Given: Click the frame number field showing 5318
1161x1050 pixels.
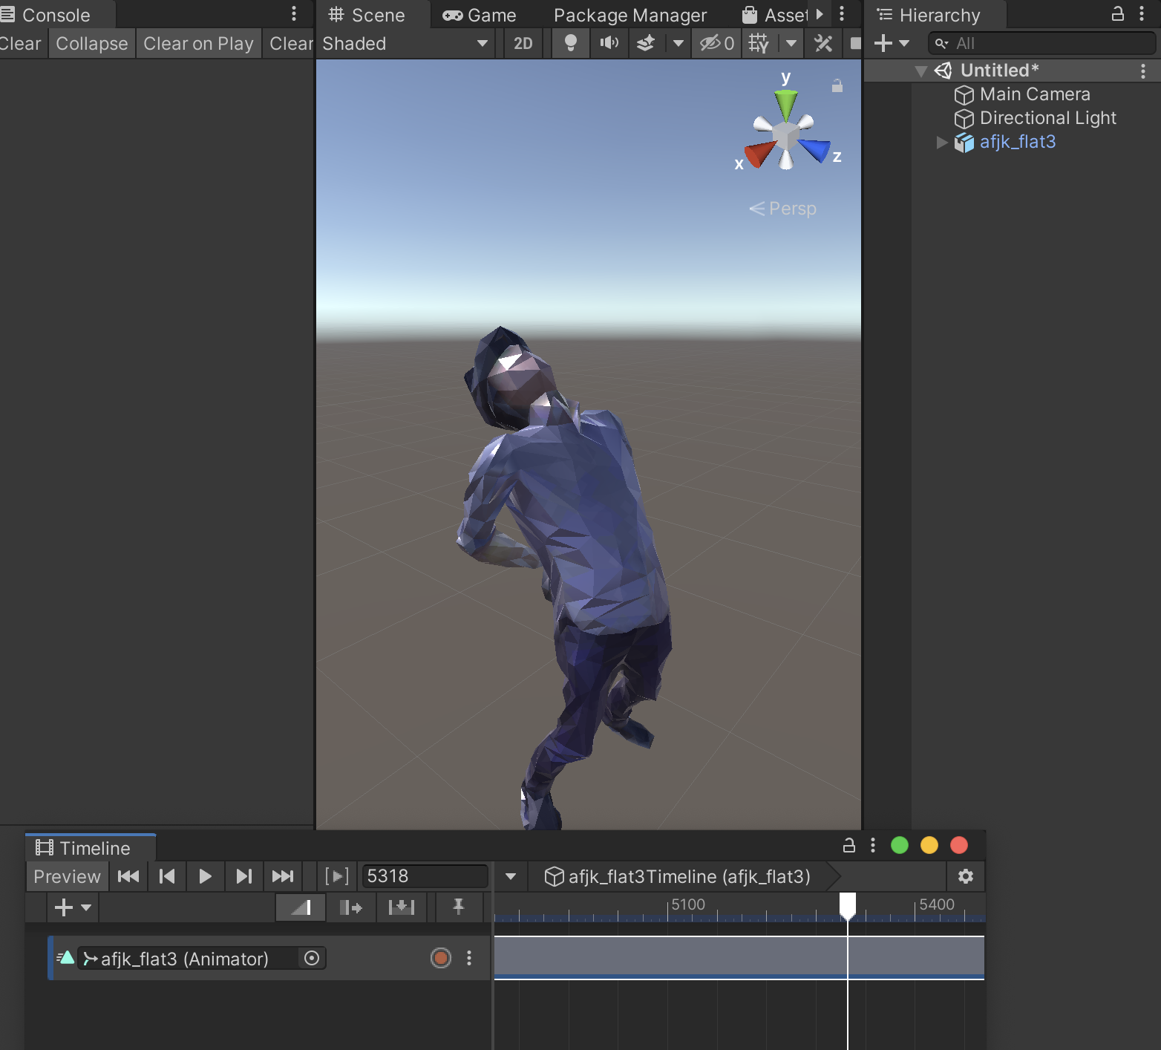Looking at the screenshot, I should click(423, 876).
